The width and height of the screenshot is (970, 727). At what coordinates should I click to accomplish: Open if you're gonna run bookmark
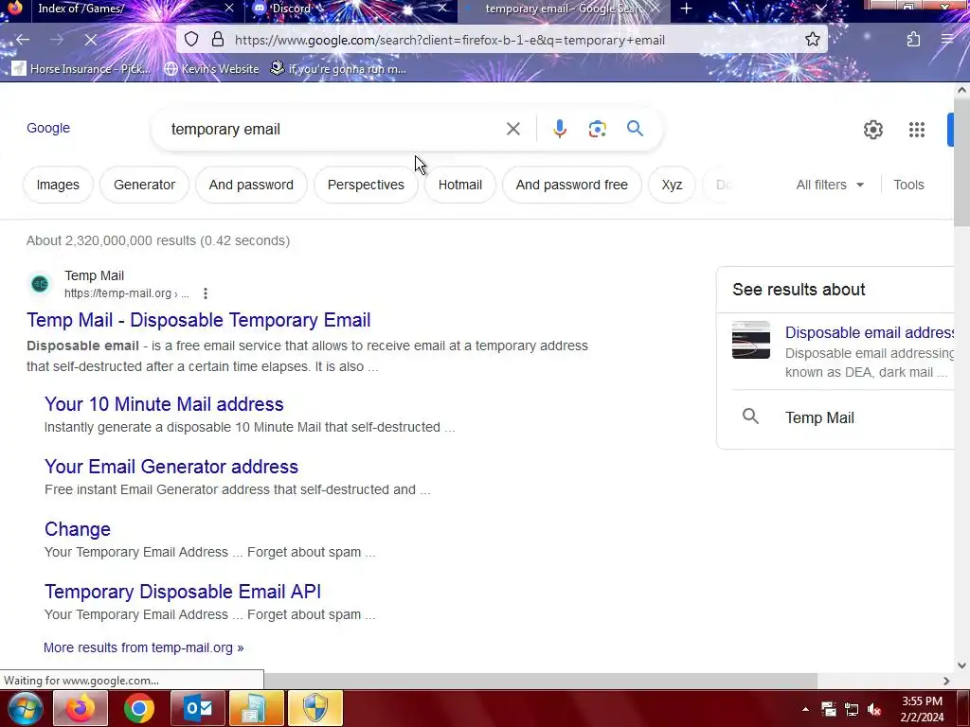[338, 68]
